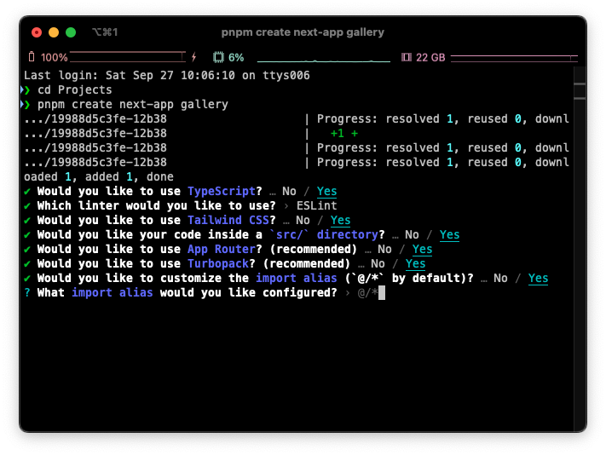
Task: Click the checkmark beside the src/ directory question
Action: pyautogui.click(x=27, y=235)
